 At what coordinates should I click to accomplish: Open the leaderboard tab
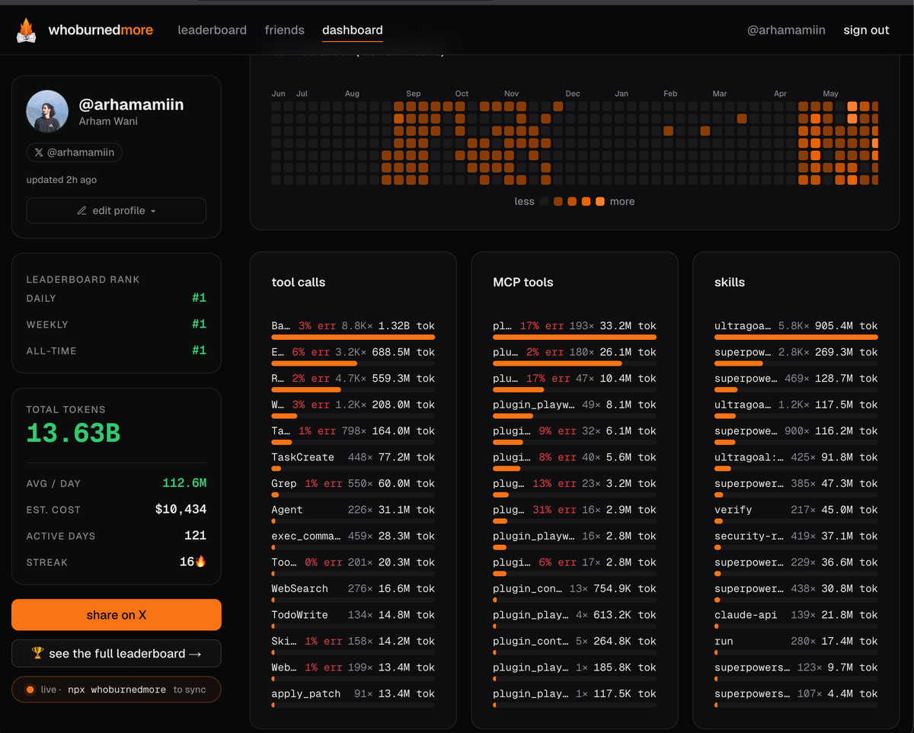tap(212, 30)
